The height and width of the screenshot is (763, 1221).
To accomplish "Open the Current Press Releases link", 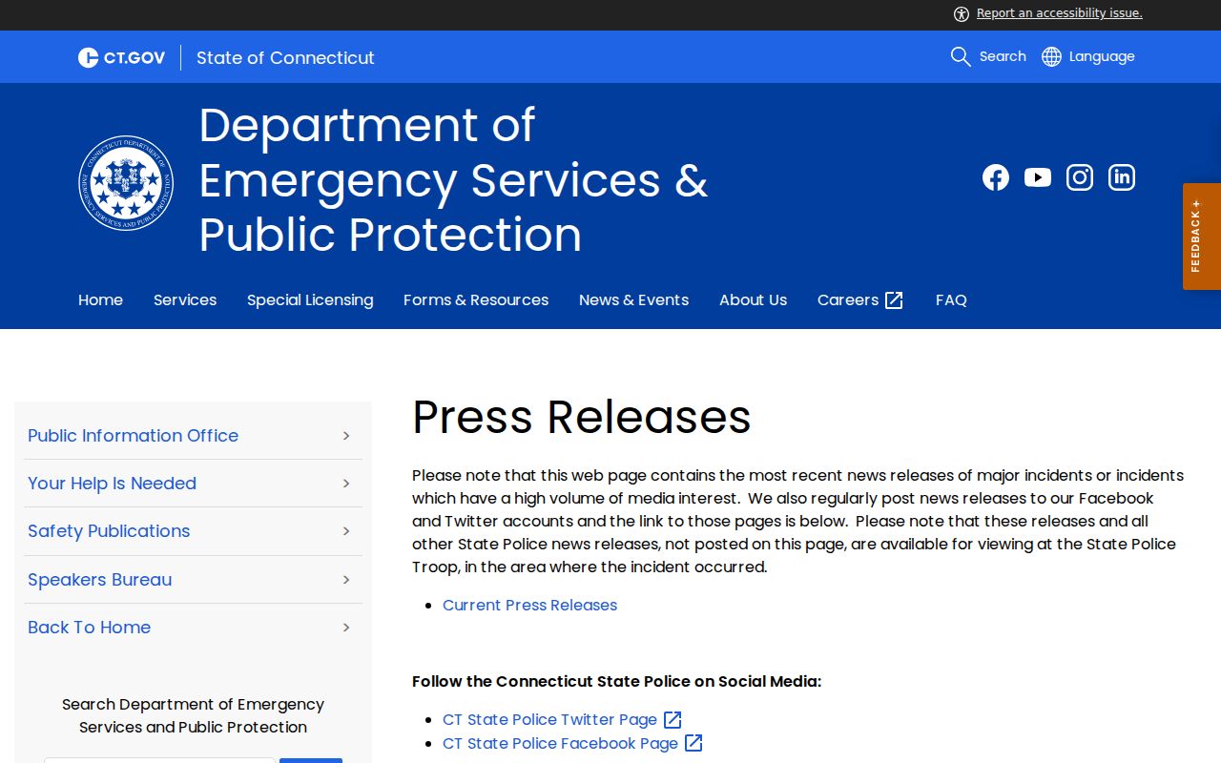I will 529,605.
